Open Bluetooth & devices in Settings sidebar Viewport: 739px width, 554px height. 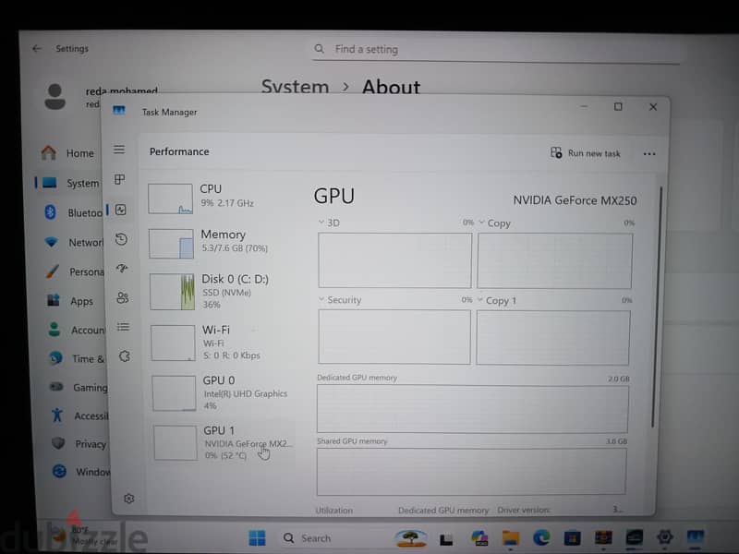pos(72,212)
